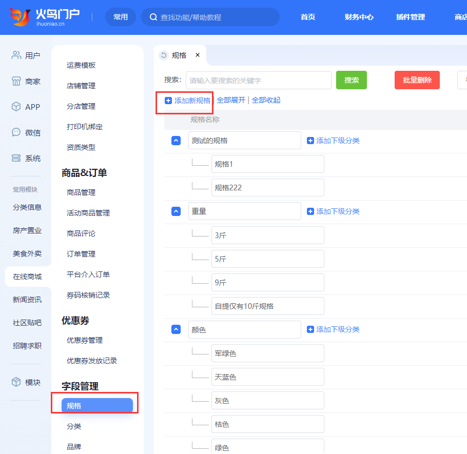The image size is (467, 454).
Task: Collapse all specifications with 全部收起
Action: click(x=266, y=100)
